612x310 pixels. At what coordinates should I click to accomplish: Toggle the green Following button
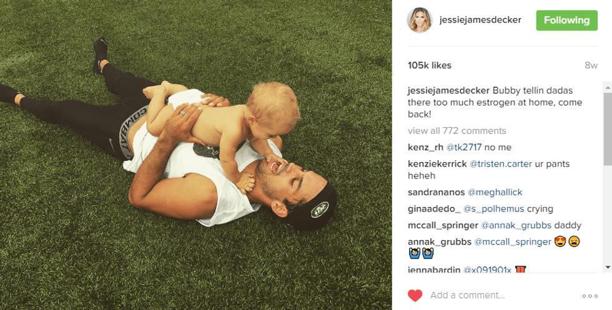tap(567, 21)
